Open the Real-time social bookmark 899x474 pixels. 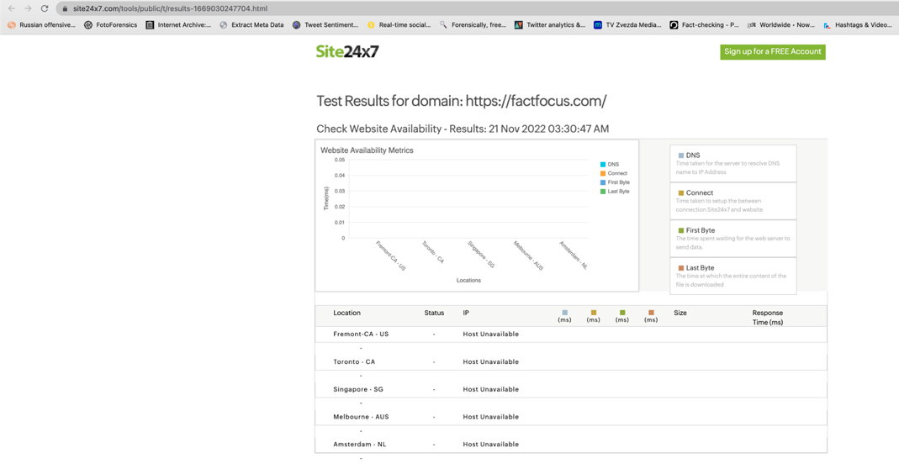pos(399,25)
